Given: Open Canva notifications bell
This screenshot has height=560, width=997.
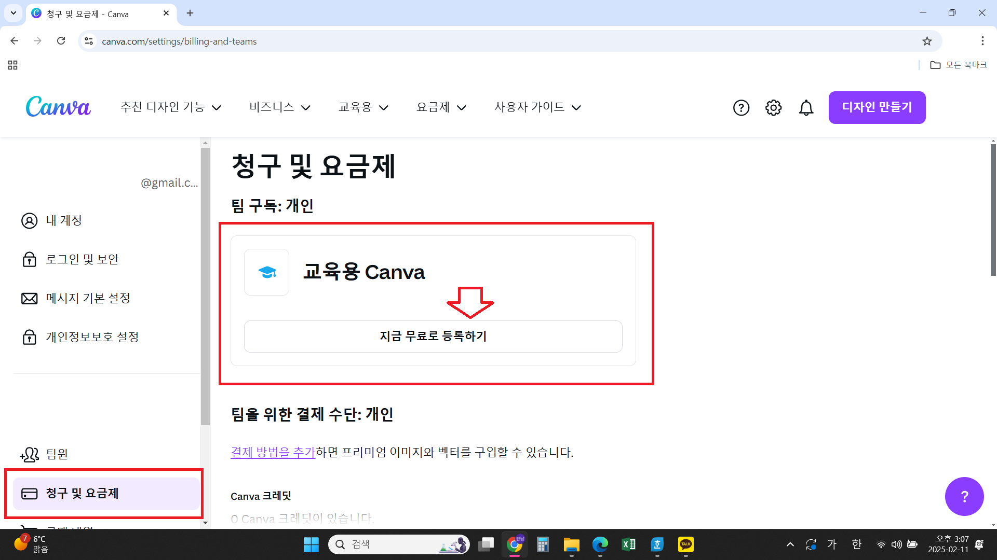Looking at the screenshot, I should point(806,107).
